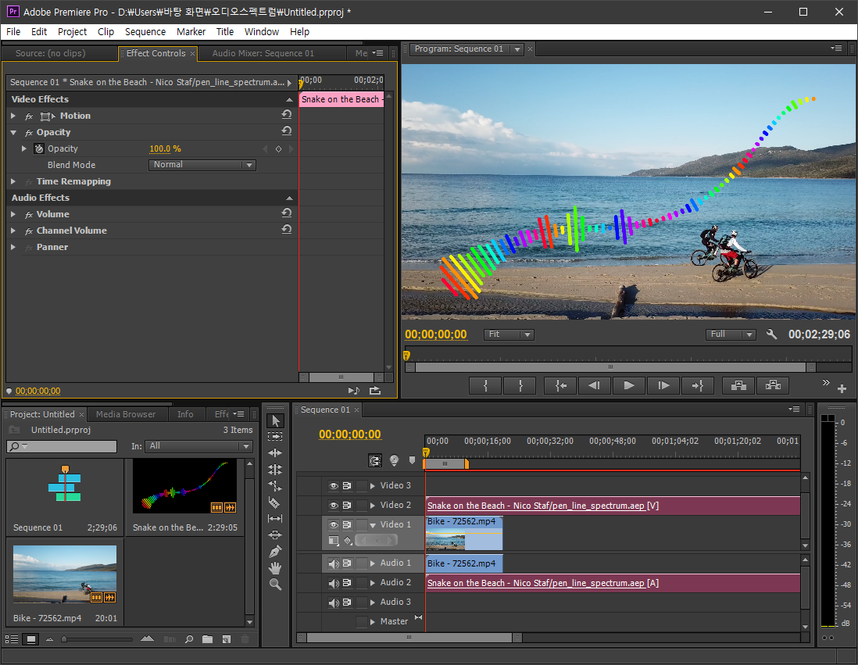
Task: Open the Blend Mode dropdown
Action: tap(202, 165)
